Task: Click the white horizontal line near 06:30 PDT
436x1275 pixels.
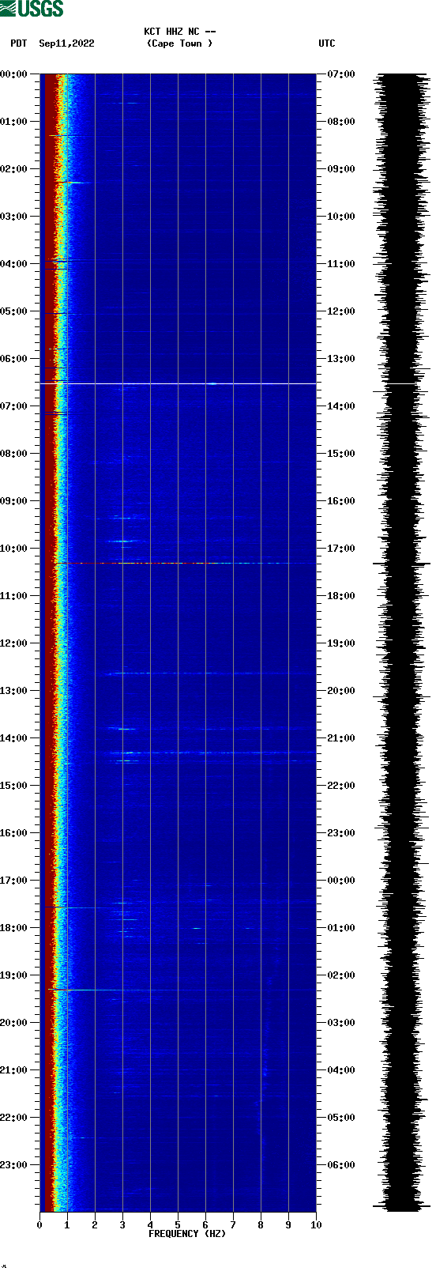Action: tap(179, 383)
